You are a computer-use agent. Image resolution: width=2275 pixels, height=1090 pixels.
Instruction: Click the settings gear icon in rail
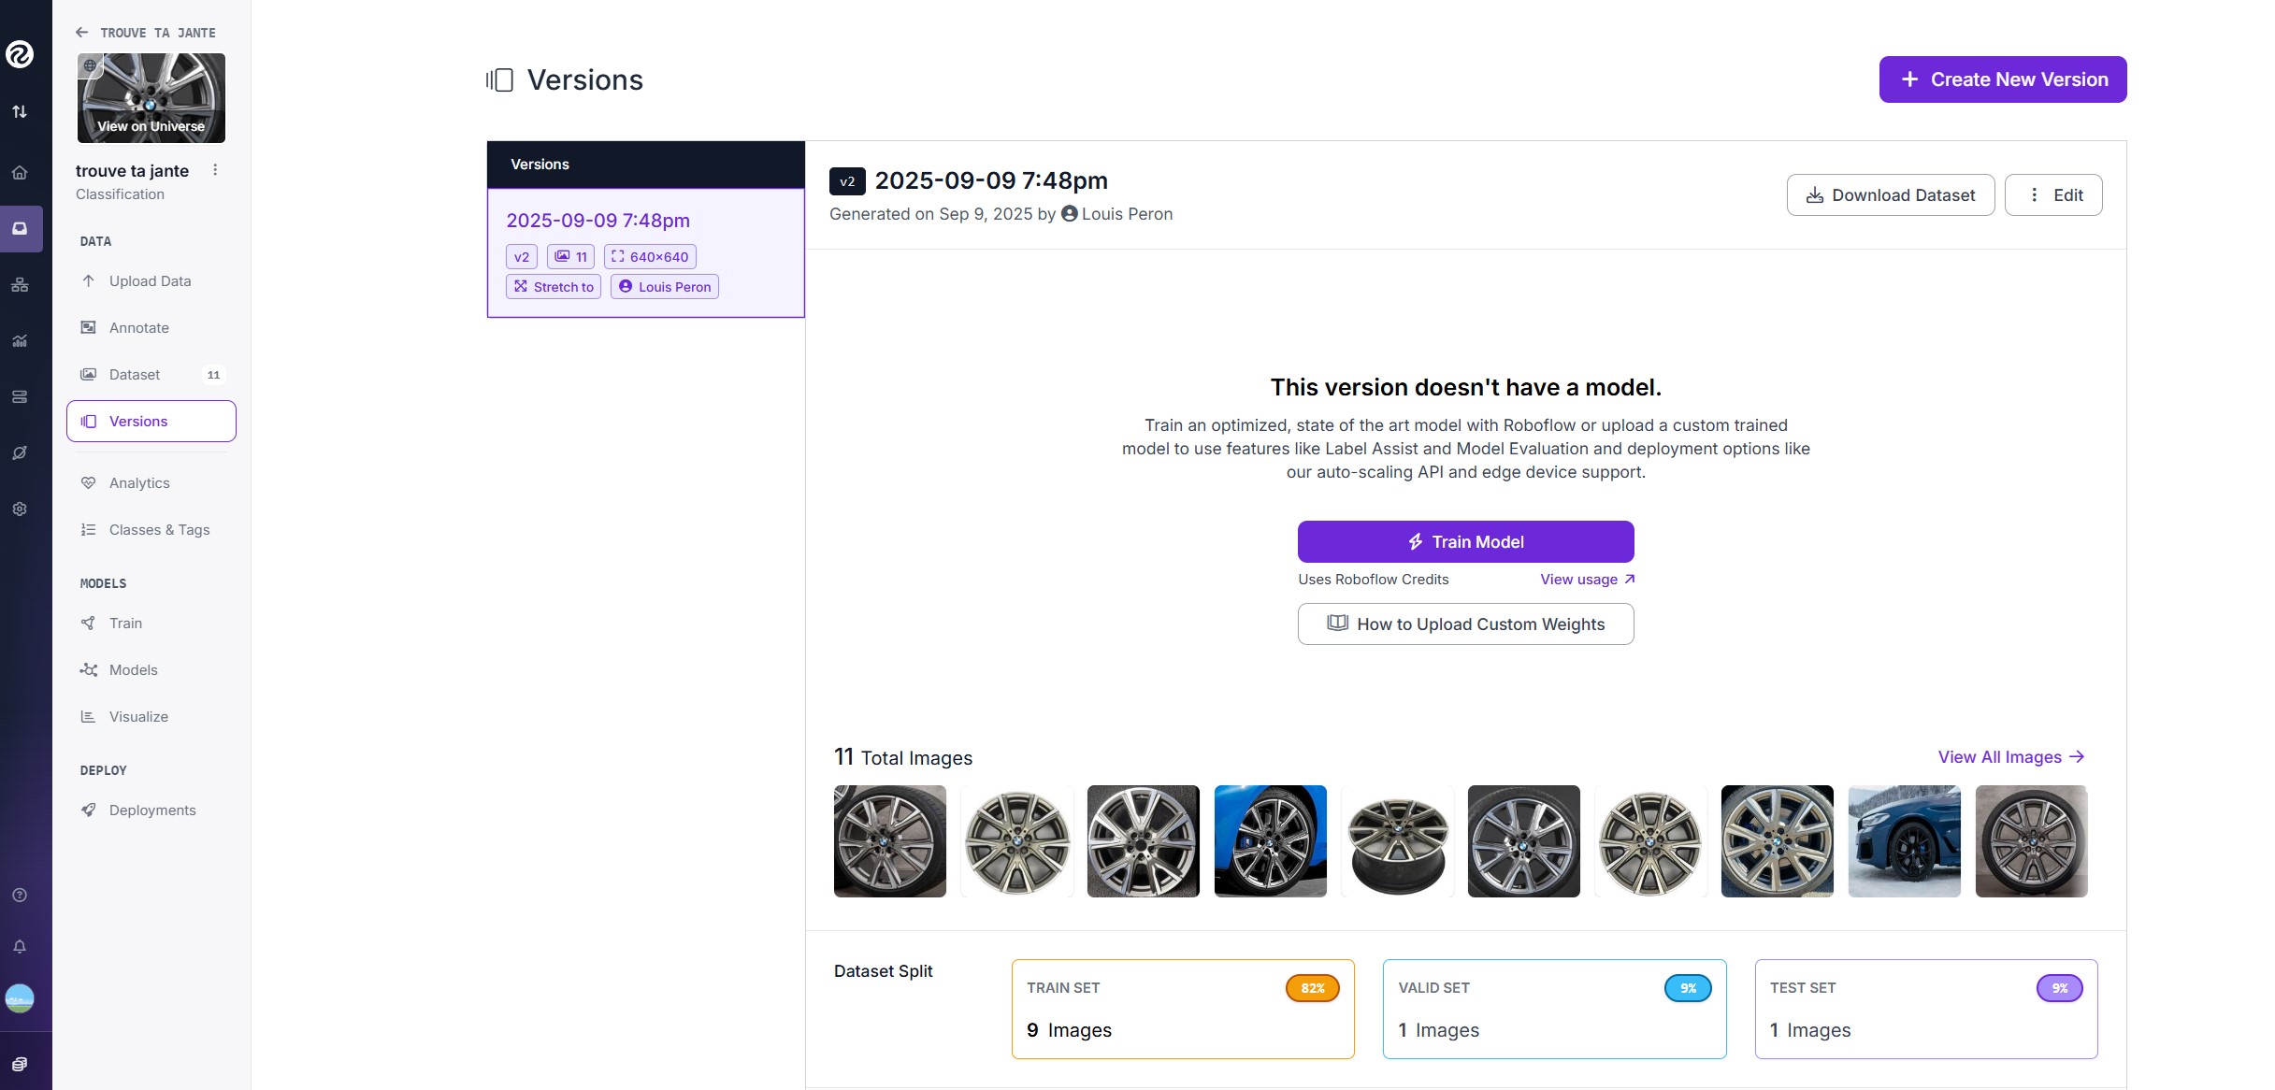[x=20, y=509]
